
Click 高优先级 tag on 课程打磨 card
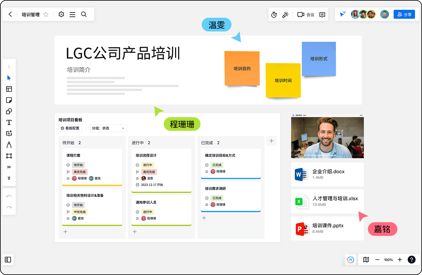[x=80, y=172]
